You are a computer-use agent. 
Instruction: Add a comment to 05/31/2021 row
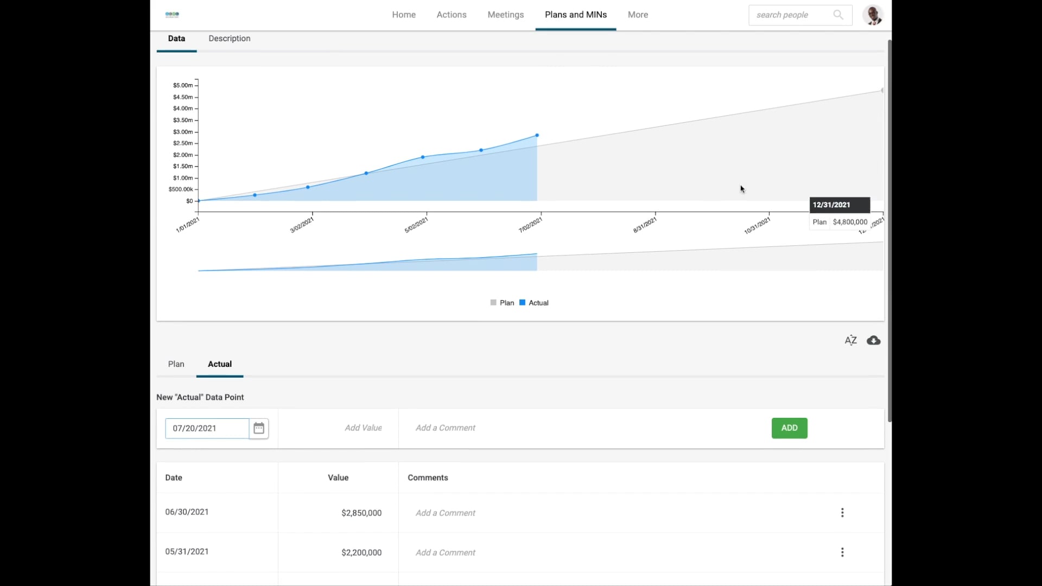(x=446, y=552)
